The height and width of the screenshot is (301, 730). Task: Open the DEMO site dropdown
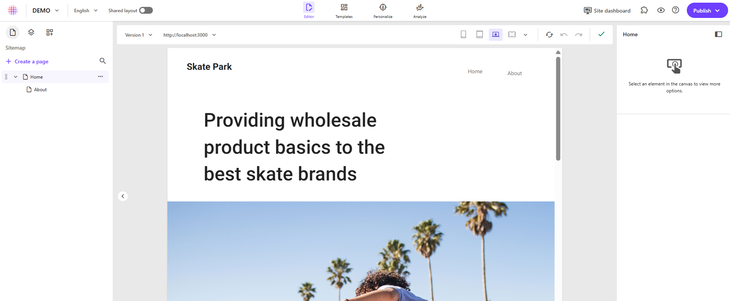[45, 11]
